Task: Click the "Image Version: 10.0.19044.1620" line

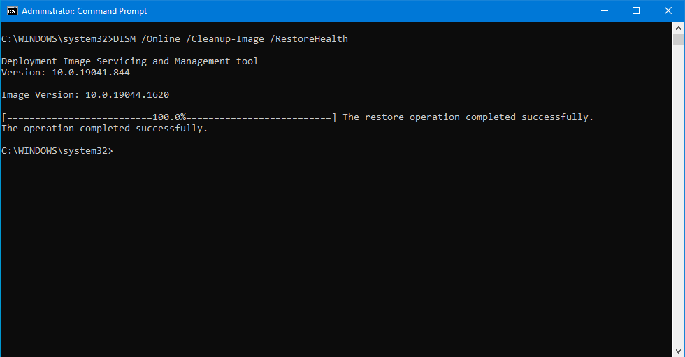Action: point(85,95)
